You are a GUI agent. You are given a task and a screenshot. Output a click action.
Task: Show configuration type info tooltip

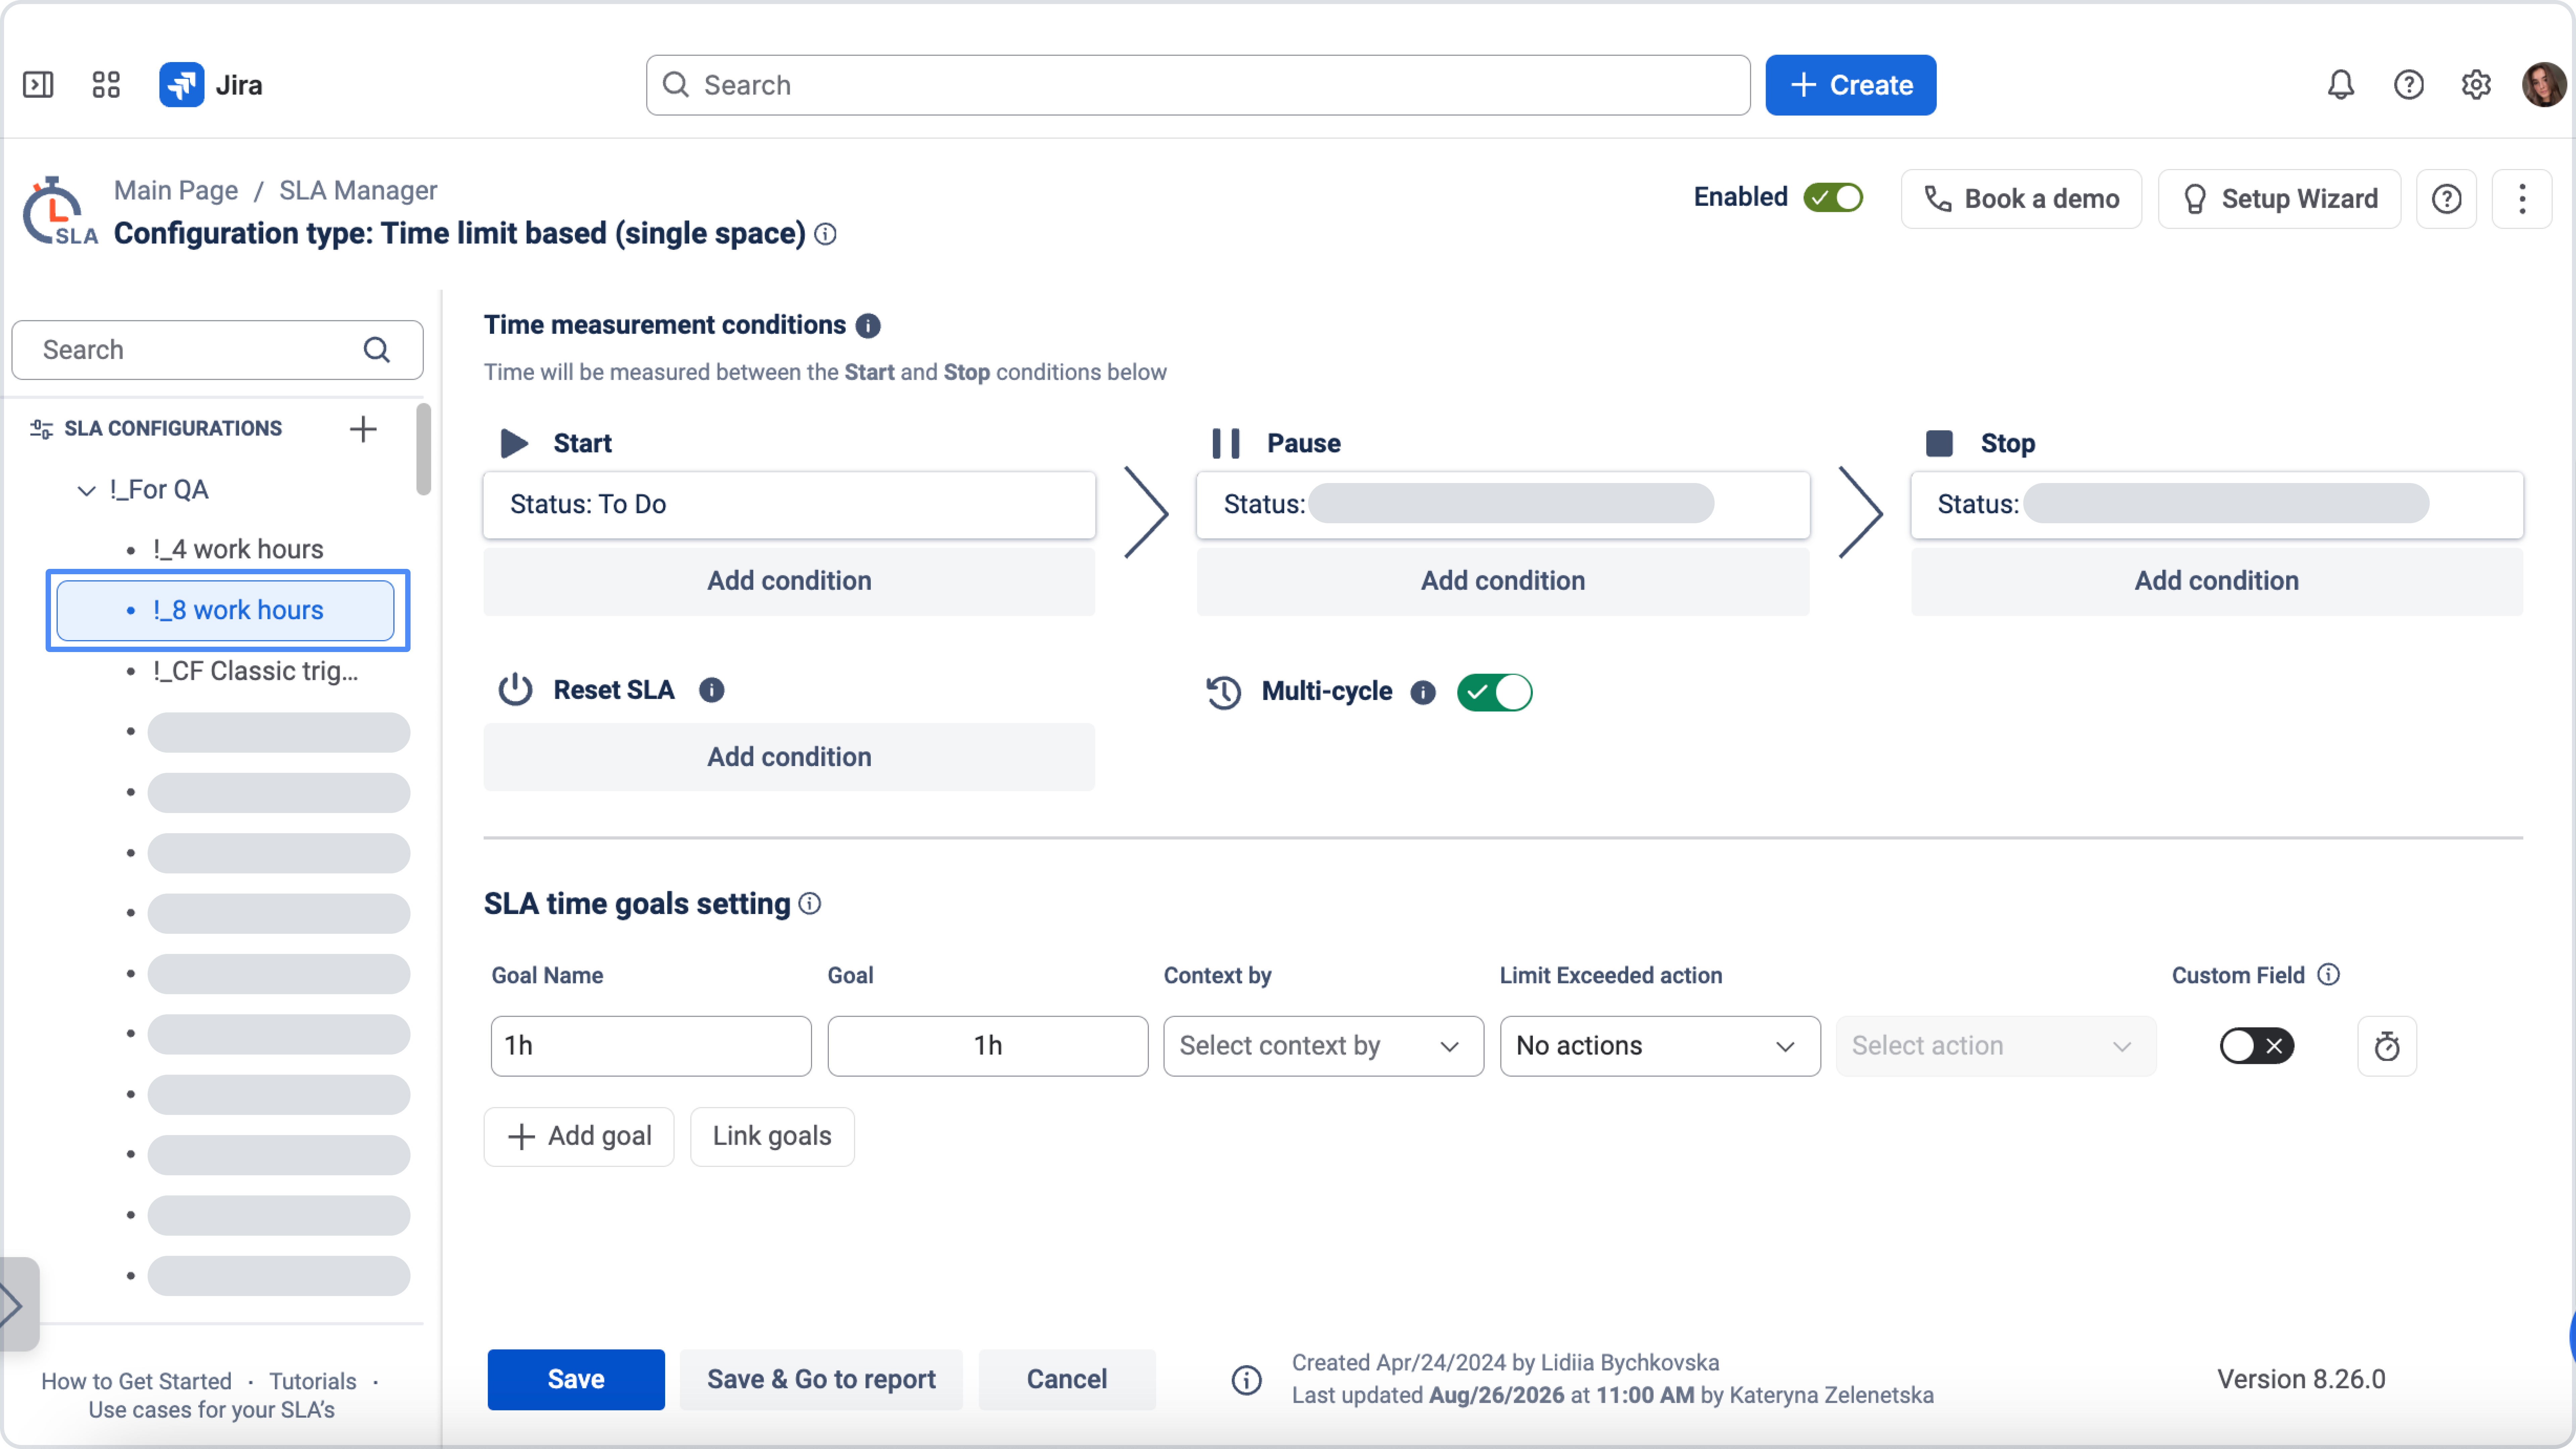pyautogui.click(x=825, y=234)
